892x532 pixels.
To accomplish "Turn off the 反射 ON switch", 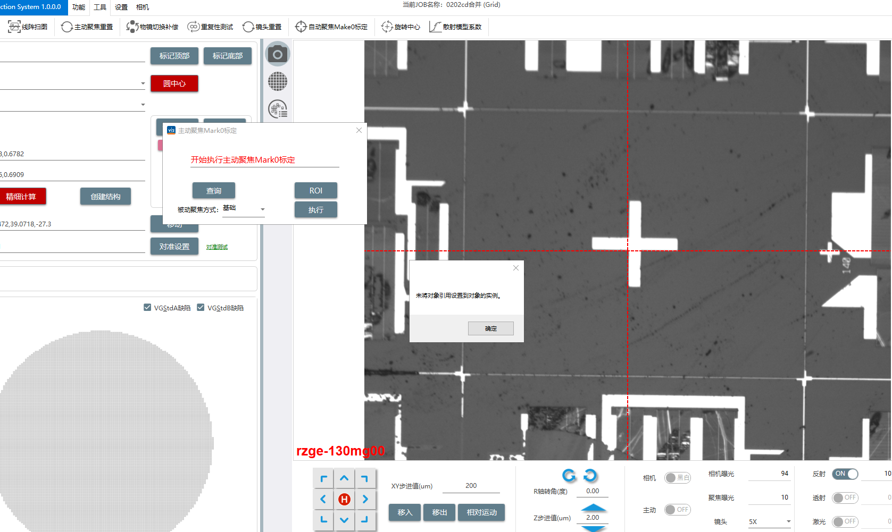I will tap(845, 474).
